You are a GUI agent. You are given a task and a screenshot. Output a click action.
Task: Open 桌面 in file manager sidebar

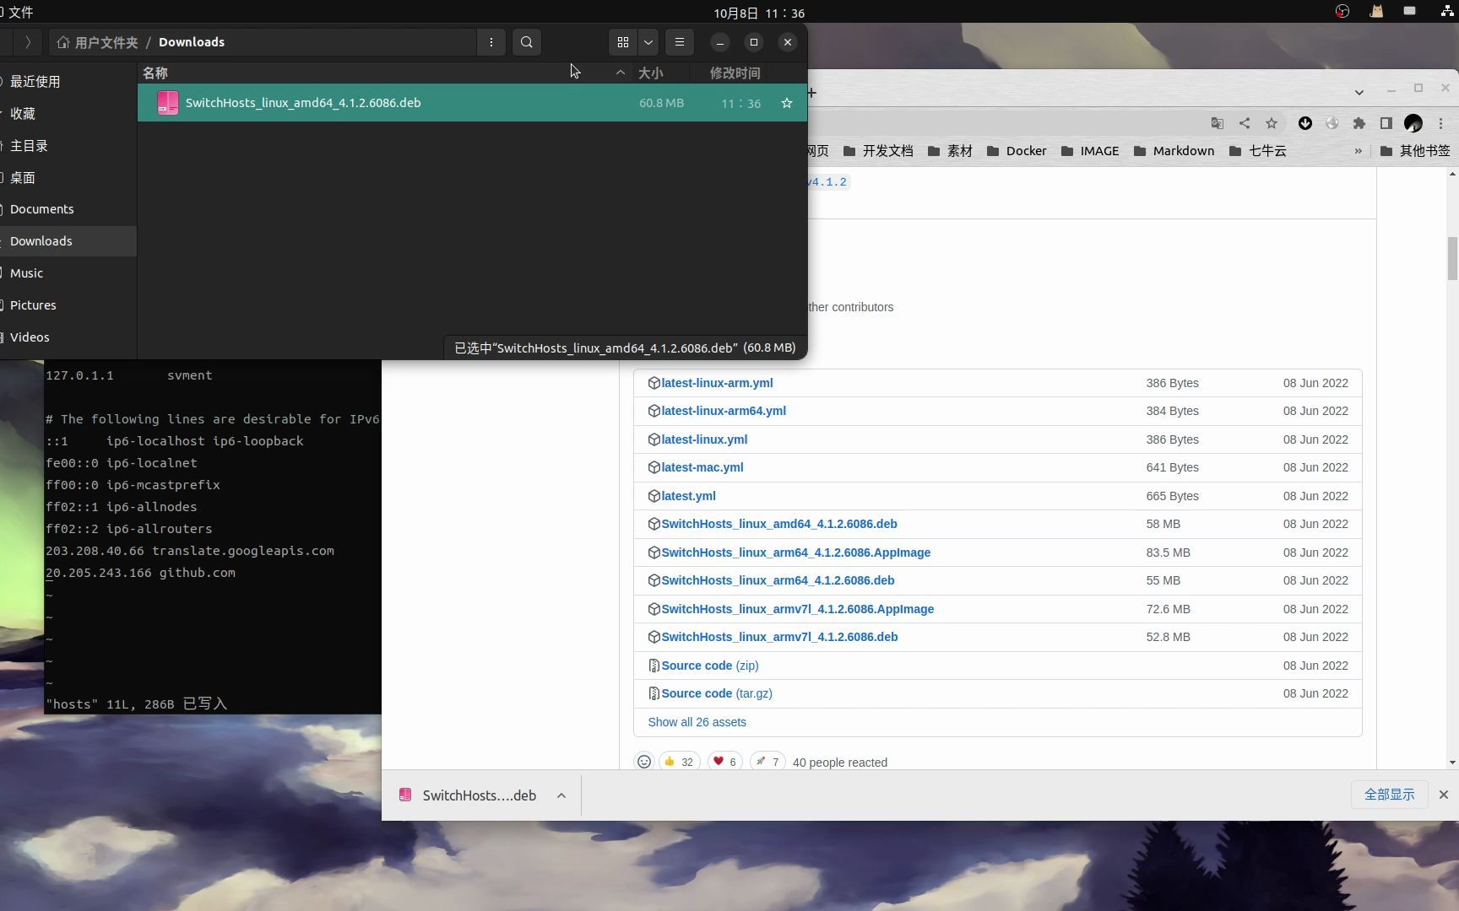(68, 178)
